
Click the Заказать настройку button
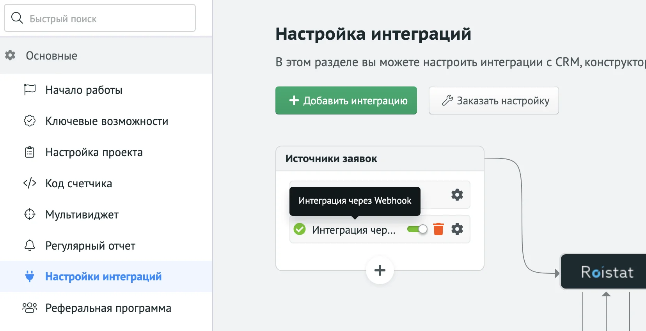(493, 100)
